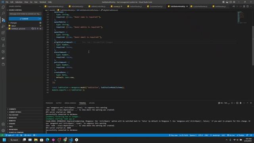Click the code minimap preview
Screen dimensions: 254x143
coord(242,17)
